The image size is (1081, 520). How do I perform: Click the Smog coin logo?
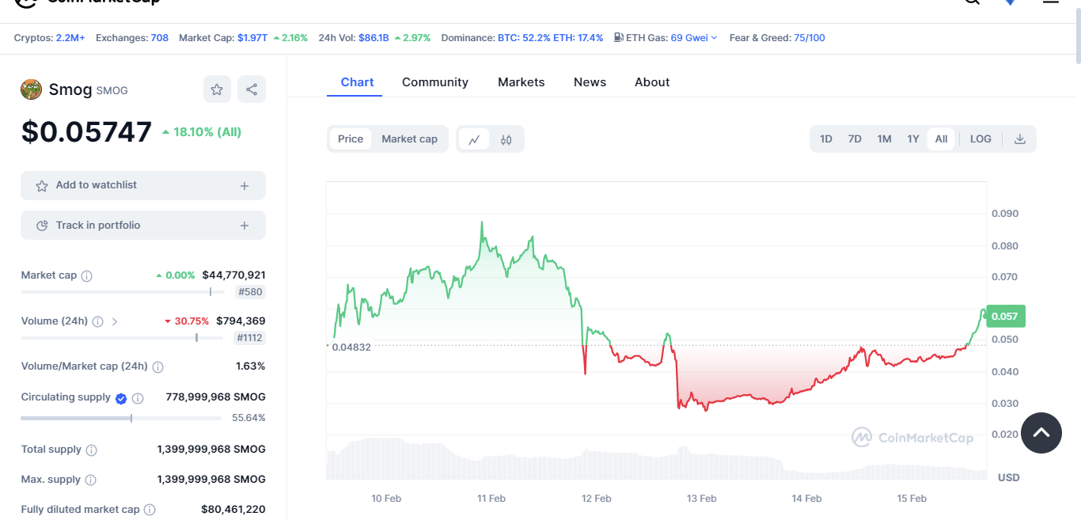(31, 89)
